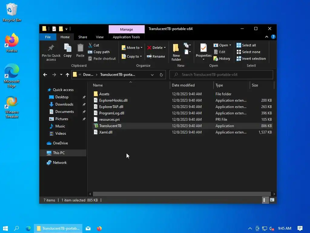Click Pin to Quick access icon

(x=51, y=48)
